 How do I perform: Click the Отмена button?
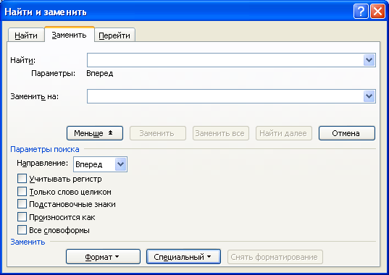[x=346, y=133]
